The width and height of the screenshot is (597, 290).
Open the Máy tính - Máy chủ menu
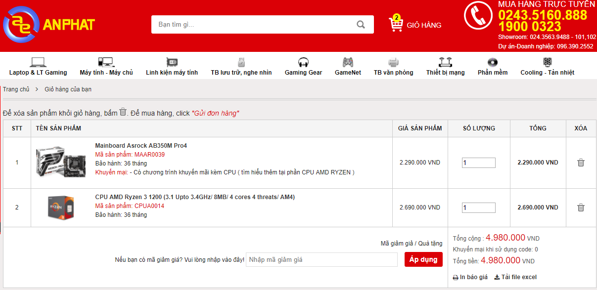[106, 73]
